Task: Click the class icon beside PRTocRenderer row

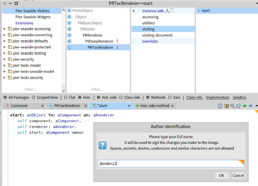Action: pos(69,47)
